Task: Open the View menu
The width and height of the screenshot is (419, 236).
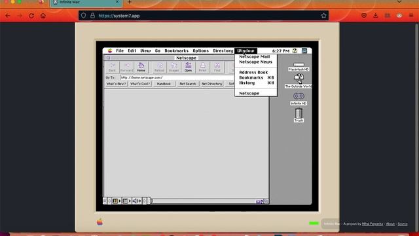Action: 145,50
